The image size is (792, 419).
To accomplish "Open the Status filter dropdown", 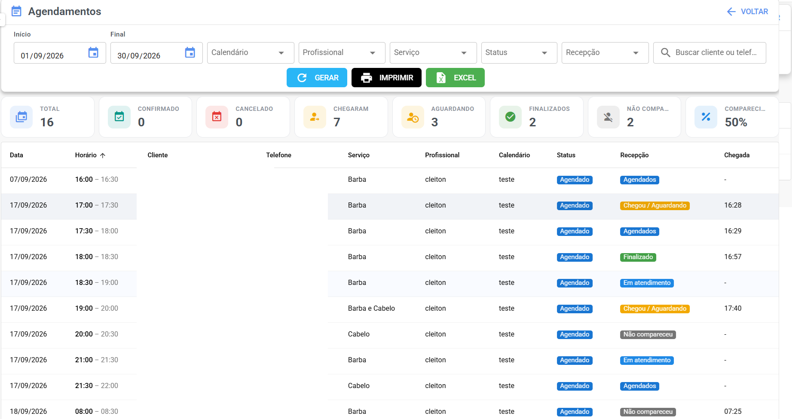I will tap(519, 53).
